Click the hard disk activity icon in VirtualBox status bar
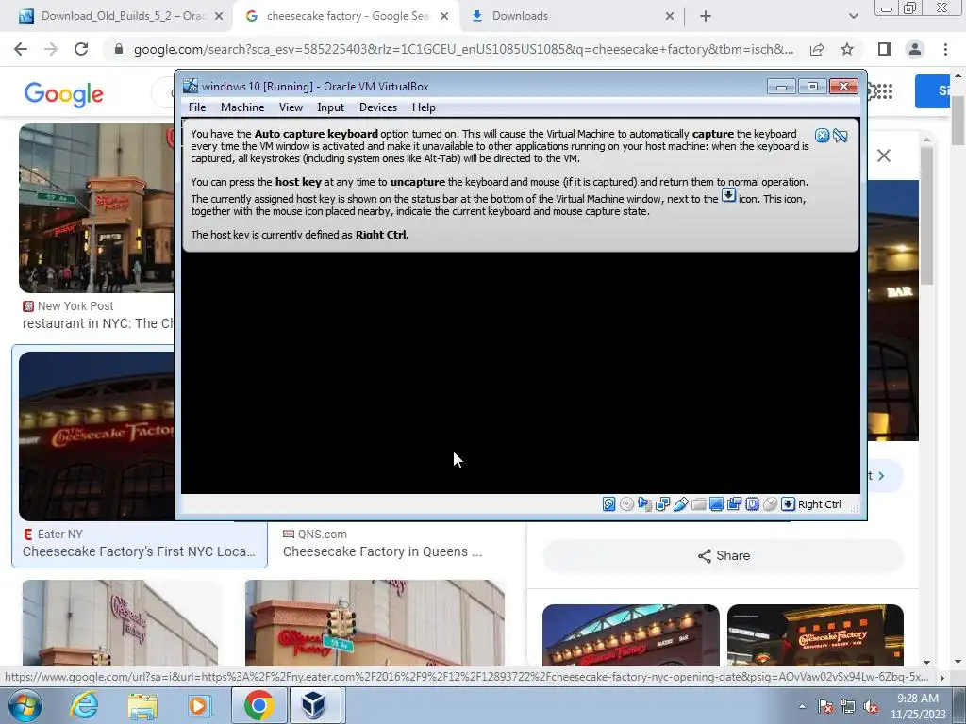966x724 pixels. (608, 504)
